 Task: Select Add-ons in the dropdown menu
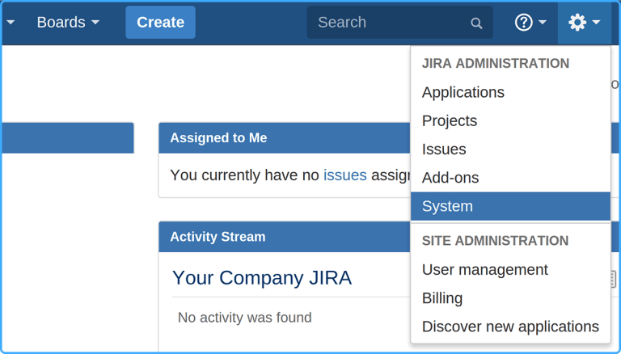[x=450, y=178]
